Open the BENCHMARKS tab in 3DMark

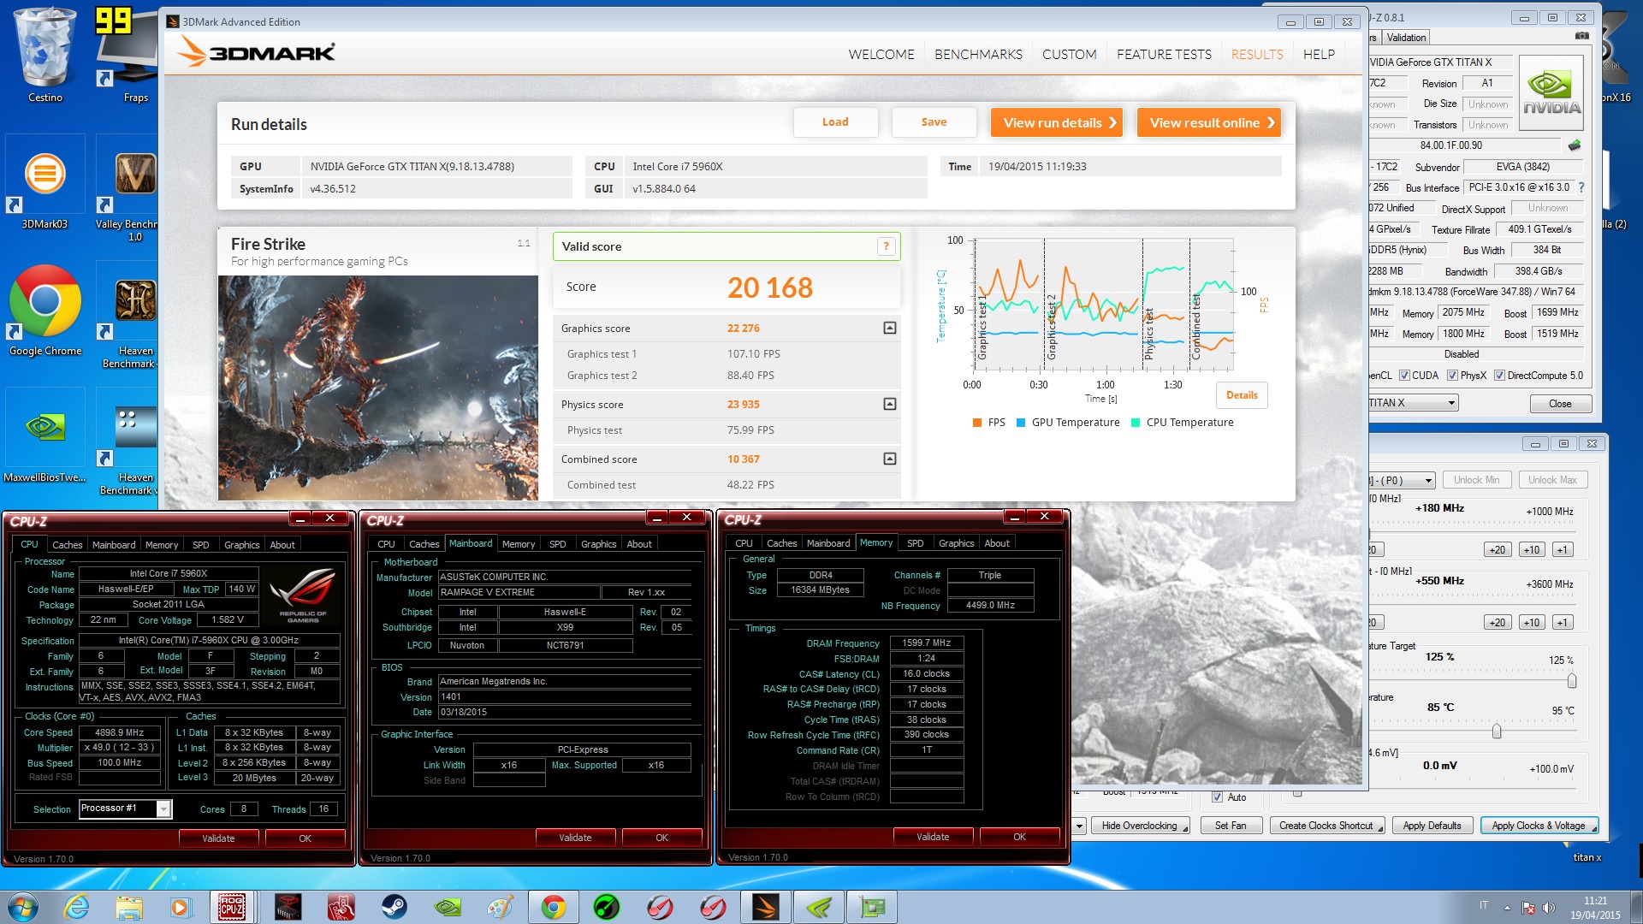click(978, 55)
